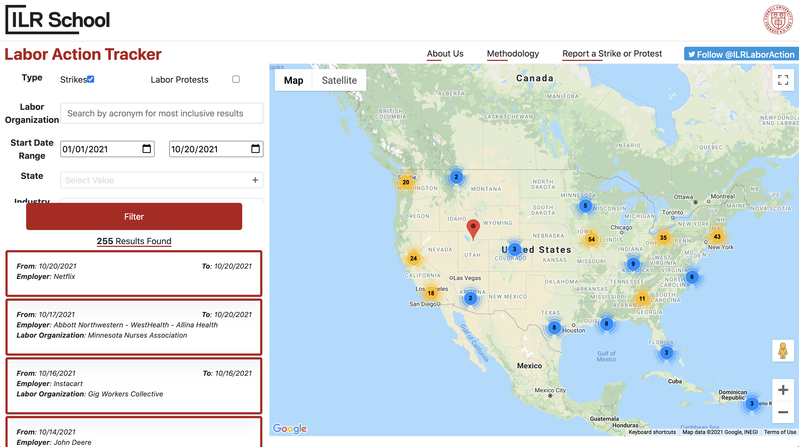Screen dimensions: 799x447
Task: Open cluster 24 in northern California
Action: click(413, 258)
